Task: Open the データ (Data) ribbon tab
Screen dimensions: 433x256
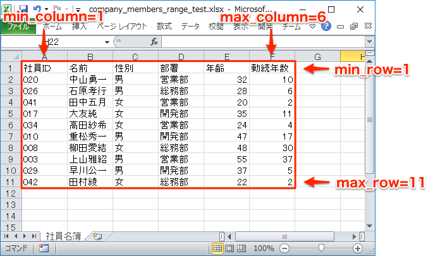Action: click(190, 27)
